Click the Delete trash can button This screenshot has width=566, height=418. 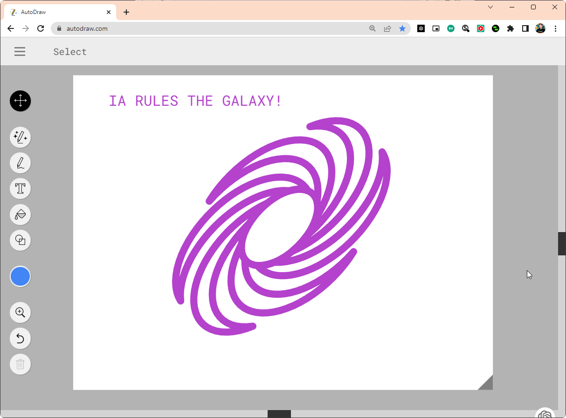(20, 364)
